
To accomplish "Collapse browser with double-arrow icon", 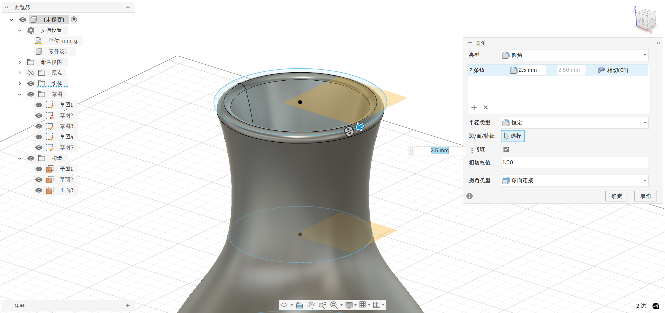I will point(7,7).
